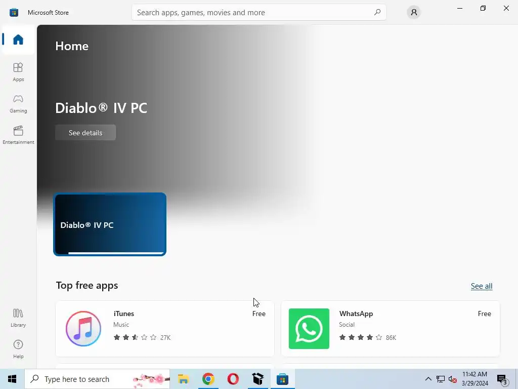Open the notifications action center
This screenshot has width=518, height=389.
tap(502, 379)
